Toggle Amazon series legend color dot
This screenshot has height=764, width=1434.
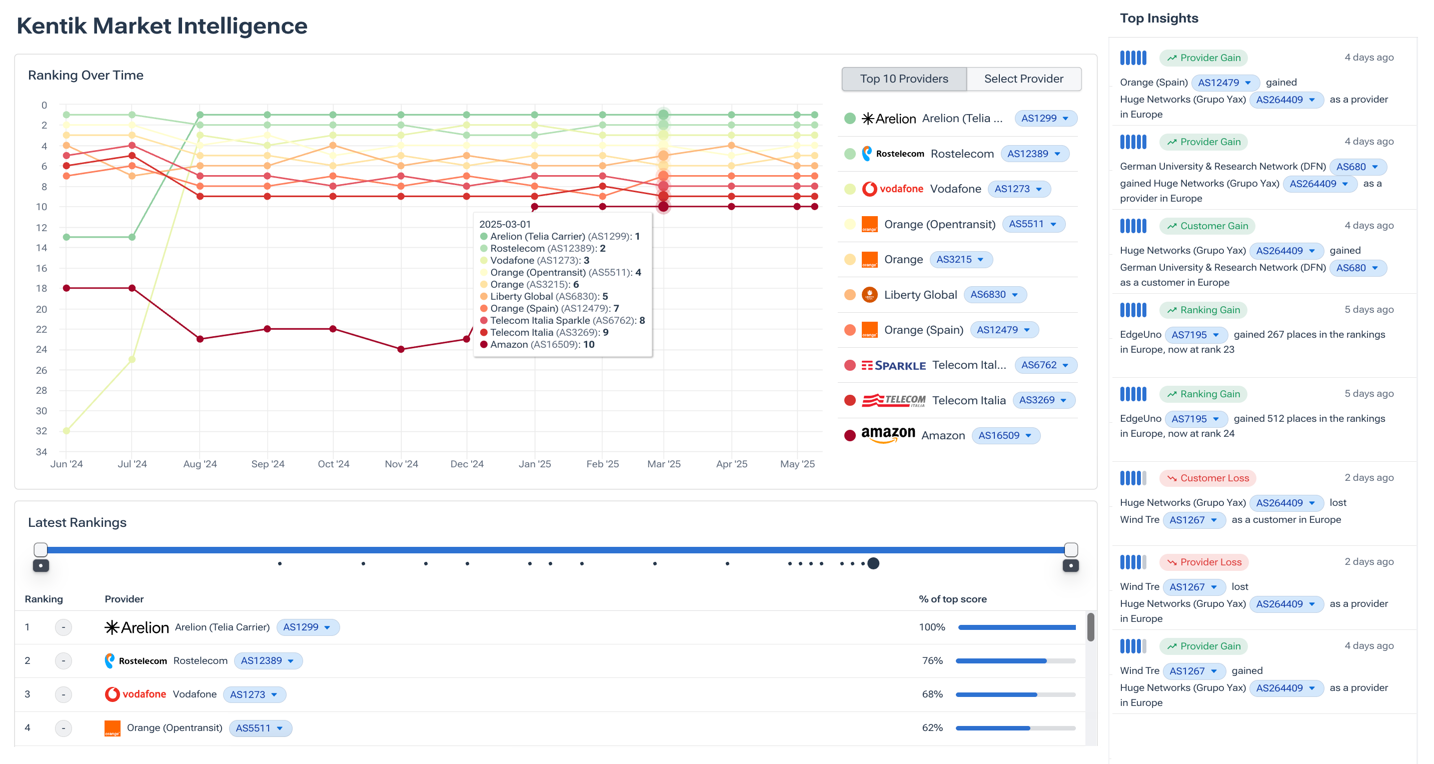[849, 435]
